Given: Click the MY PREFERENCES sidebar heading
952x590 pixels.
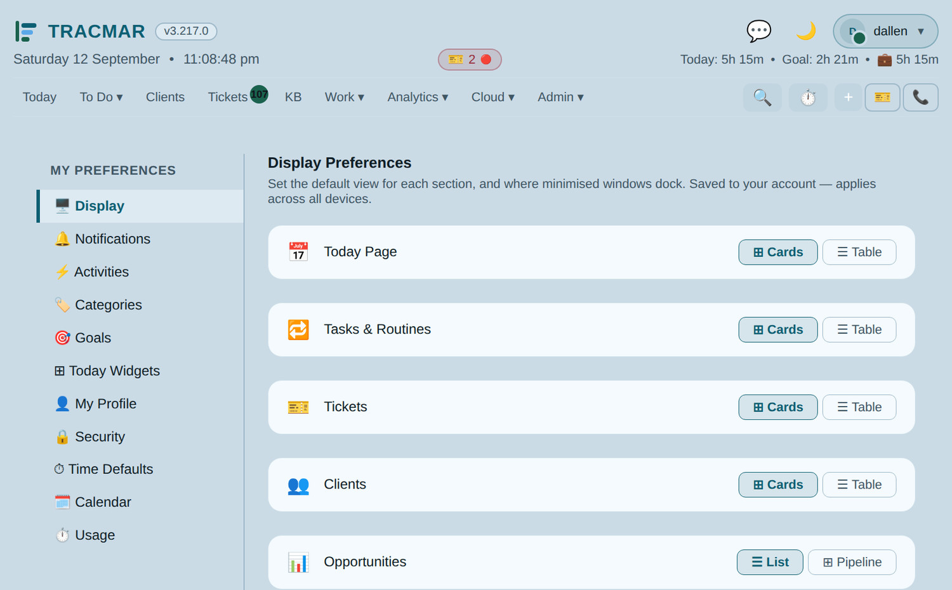Looking at the screenshot, I should 113,171.
